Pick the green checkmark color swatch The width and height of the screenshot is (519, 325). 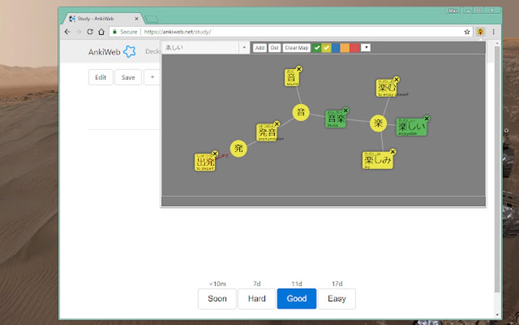(x=317, y=48)
